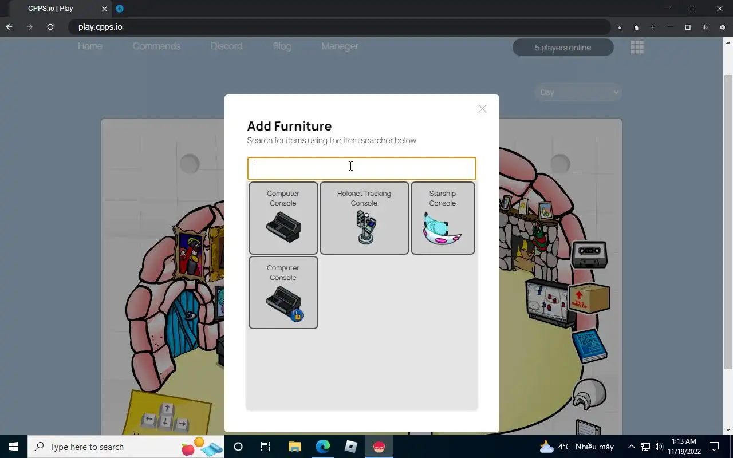Image resolution: width=733 pixels, height=458 pixels.
Task: Open the Commands page
Action: (x=156, y=46)
